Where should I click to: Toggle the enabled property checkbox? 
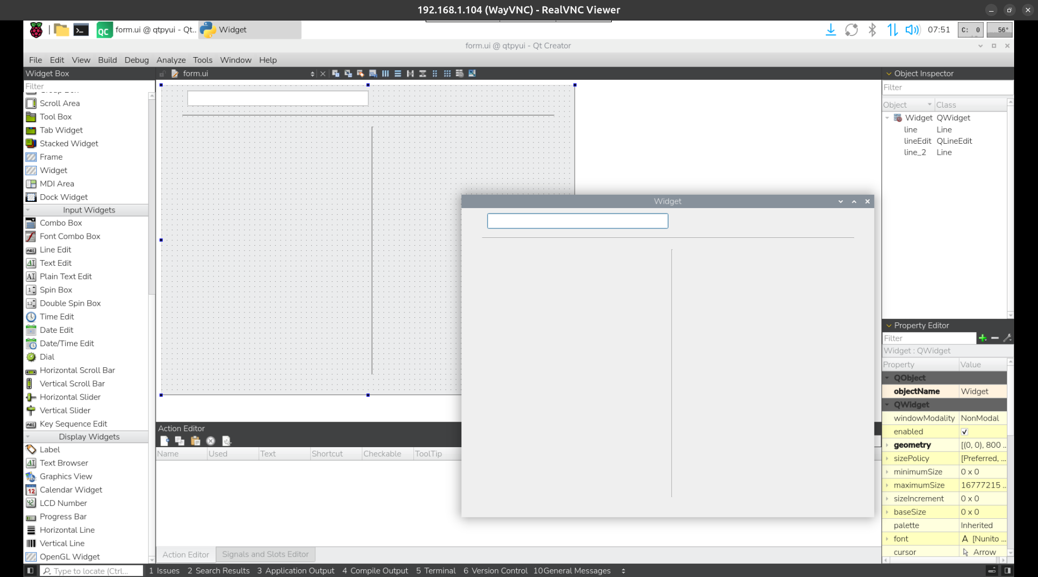(x=965, y=432)
